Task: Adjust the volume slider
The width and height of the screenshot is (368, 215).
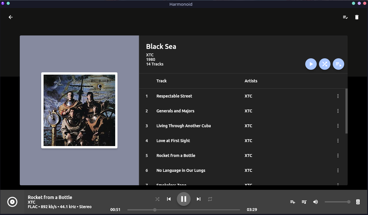Action: tap(337, 202)
